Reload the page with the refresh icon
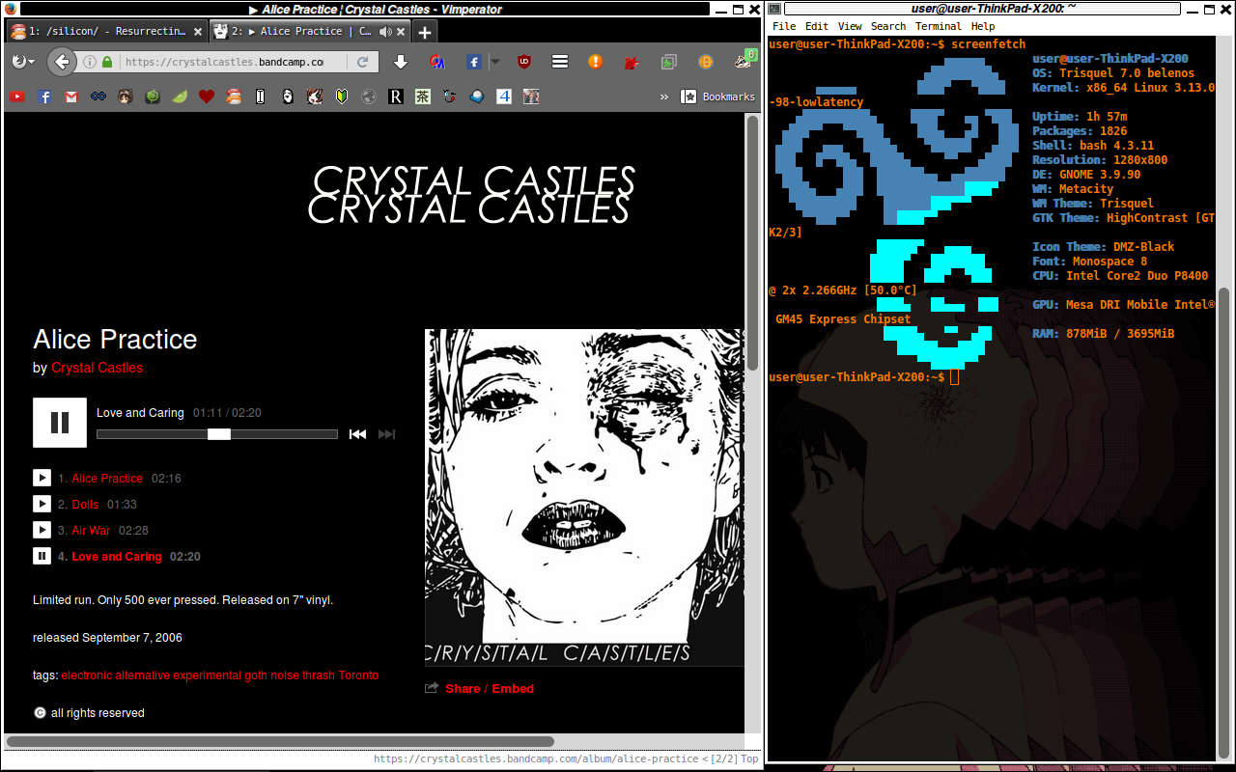Image resolution: width=1236 pixels, height=772 pixels. 363,62
